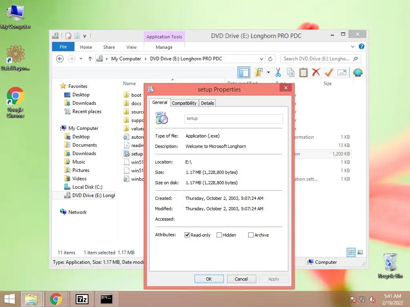Open the Recycle Bin
The height and width of the screenshot is (307, 410).
click(x=390, y=266)
